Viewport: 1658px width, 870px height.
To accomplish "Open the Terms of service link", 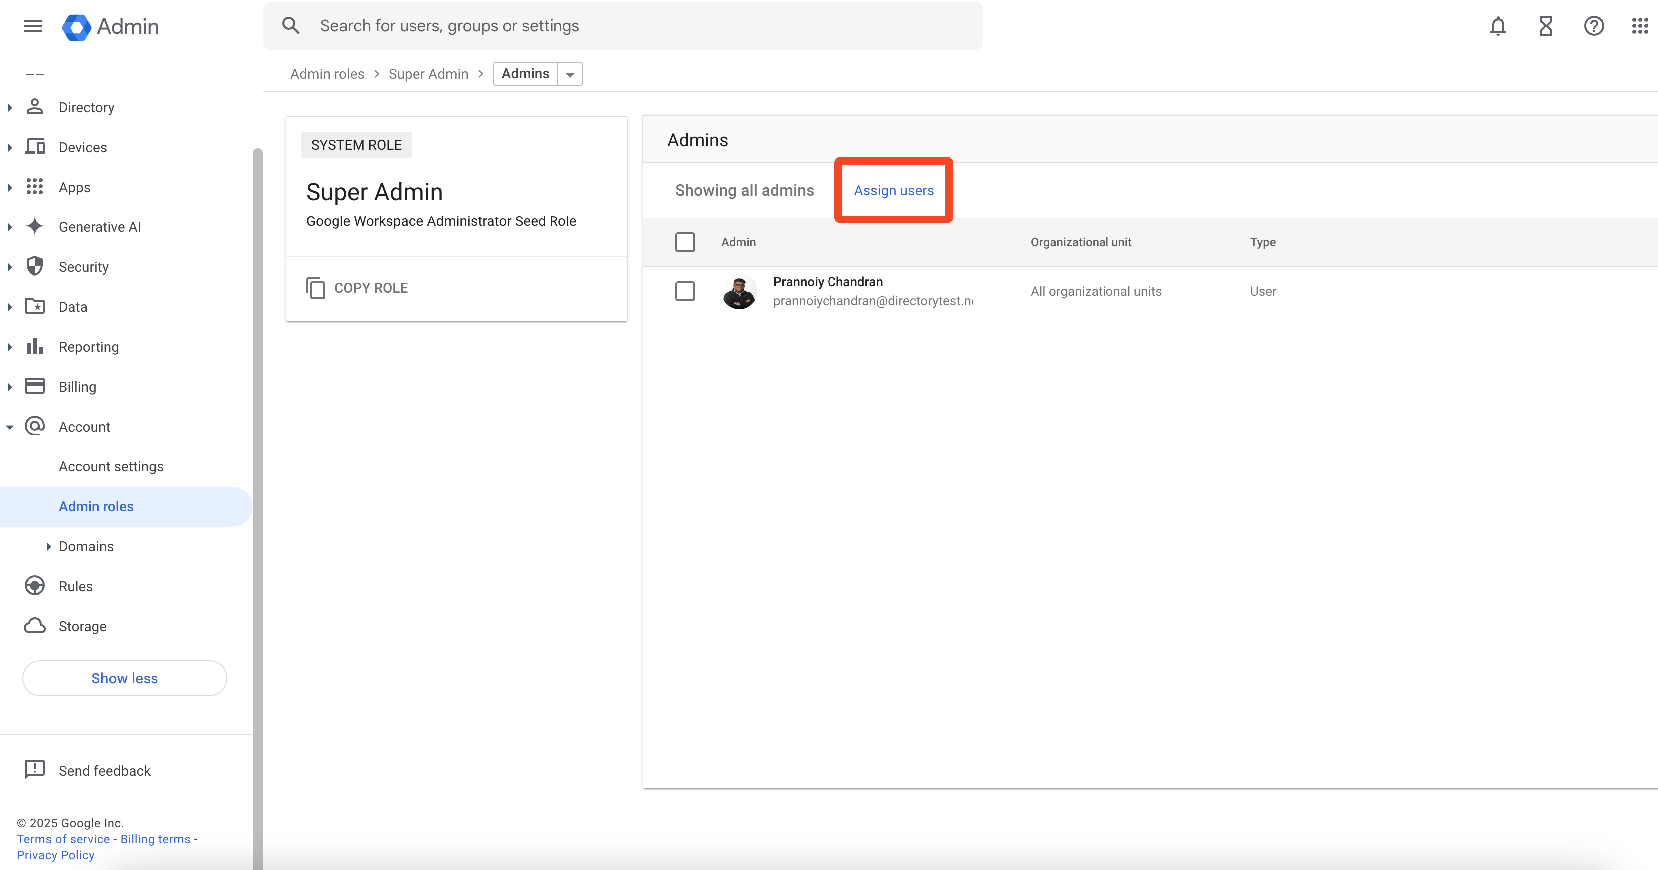I will pos(63,839).
